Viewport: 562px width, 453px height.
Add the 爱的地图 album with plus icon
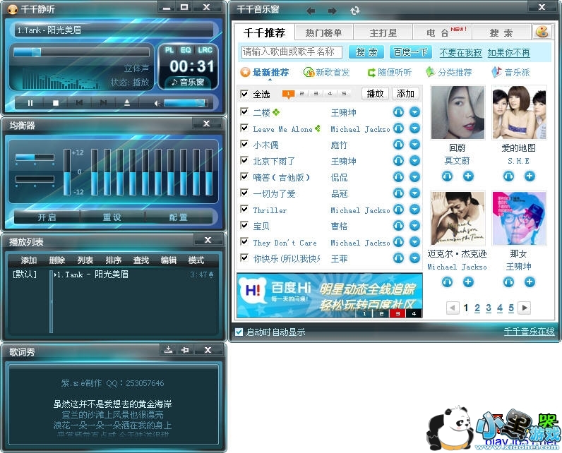[x=530, y=176]
